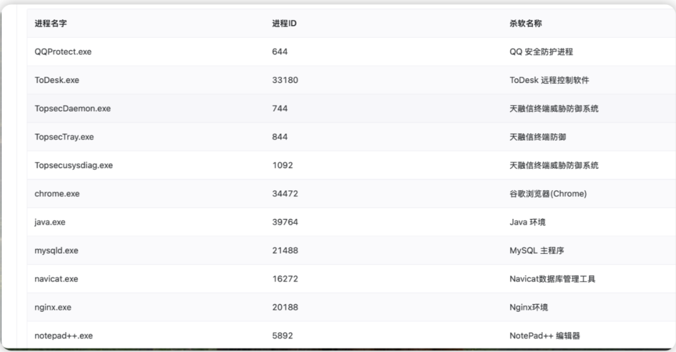Click the description in the Topsecusysdiag.exe row

(x=554, y=166)
